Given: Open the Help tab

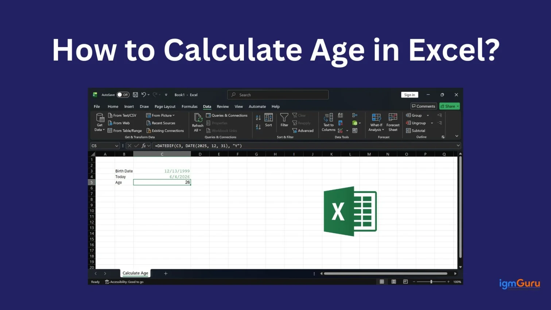Looking at the screenshot, I should 276,106.
